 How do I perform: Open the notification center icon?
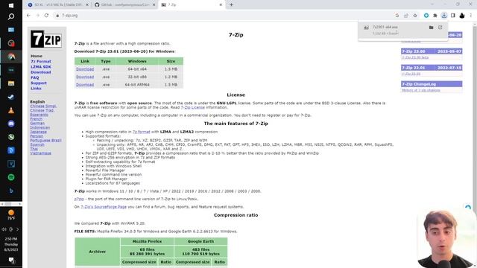click(x=11, y=260)
